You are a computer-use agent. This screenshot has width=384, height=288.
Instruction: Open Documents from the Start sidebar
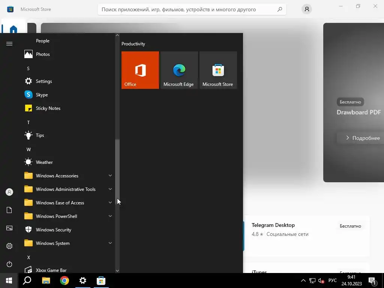(x=9, y=210)
